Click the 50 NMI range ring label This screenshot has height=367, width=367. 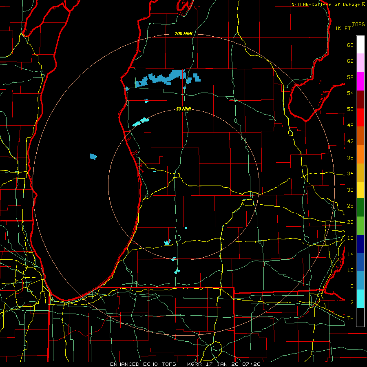pyautogui.click(x=183, y=109)
